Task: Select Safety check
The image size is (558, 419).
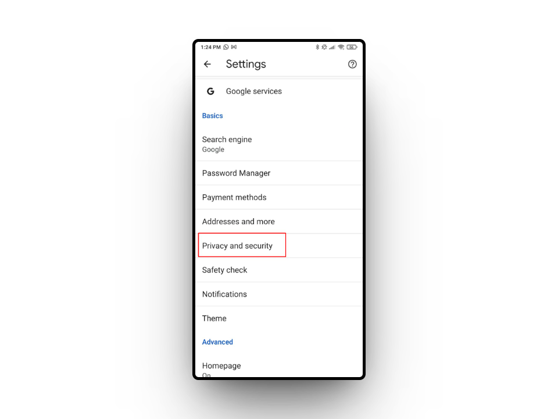Action: (279, 270)
